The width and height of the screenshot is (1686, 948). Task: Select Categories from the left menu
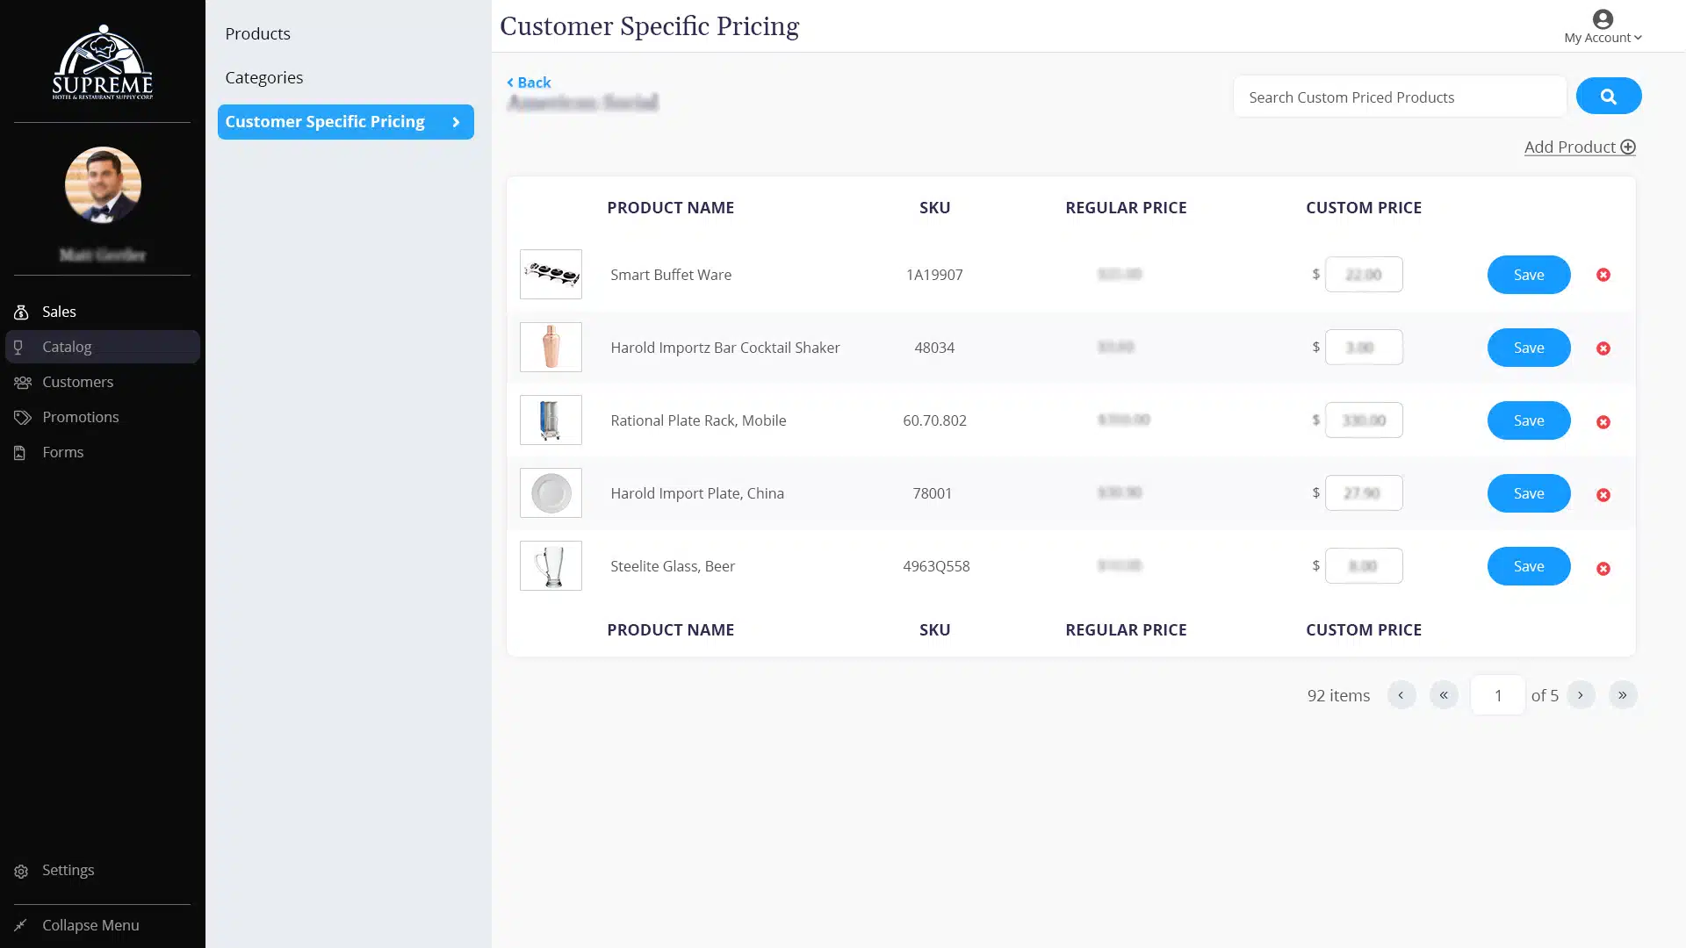[263, 77]
